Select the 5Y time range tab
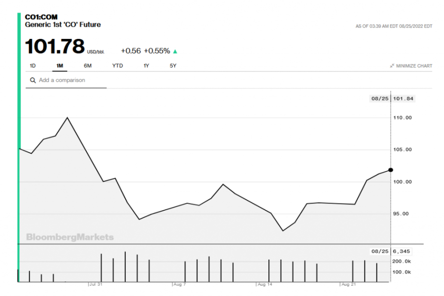Image resolution: width=444 pixels, height=296 pixels. [x=173, y=66]
